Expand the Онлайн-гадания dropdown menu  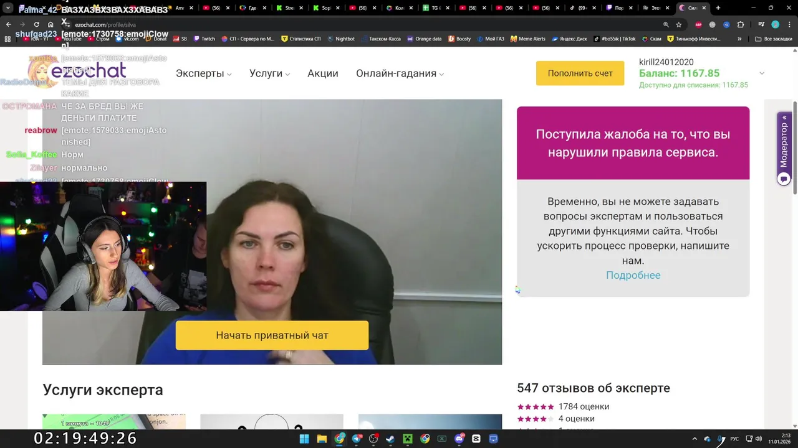[x=400, y=73]
